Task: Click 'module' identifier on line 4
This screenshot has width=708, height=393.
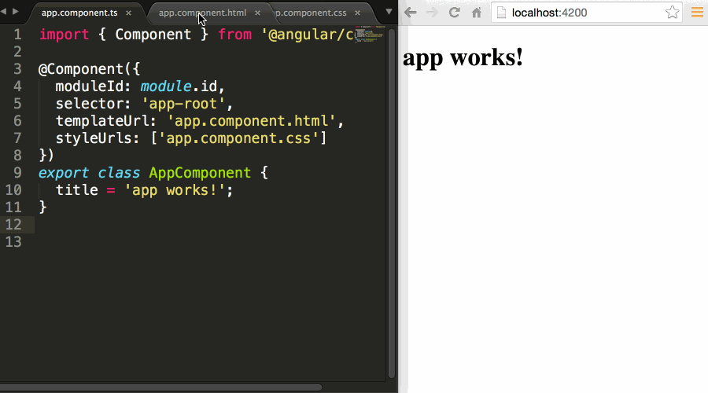Action: [166, 86]
